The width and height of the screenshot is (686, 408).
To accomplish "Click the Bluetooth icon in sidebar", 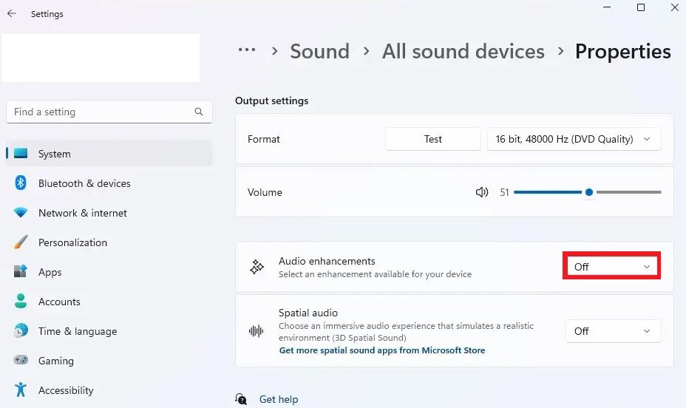I will (x=21, y=183).
